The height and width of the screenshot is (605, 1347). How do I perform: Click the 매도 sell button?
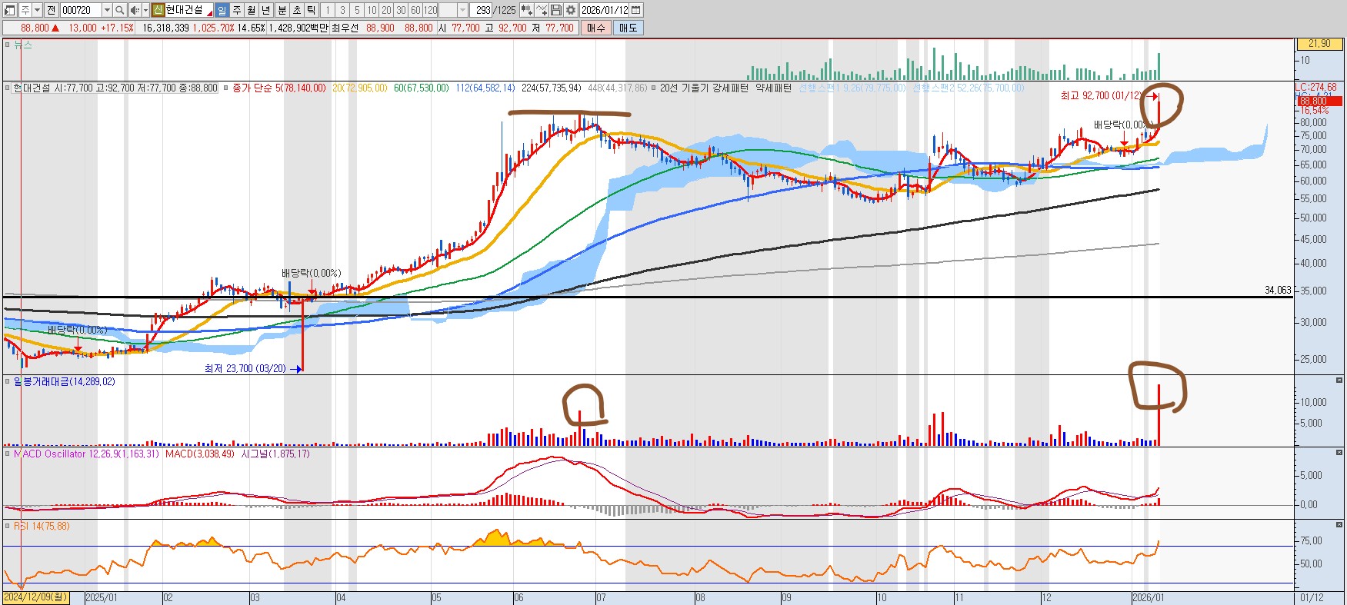(628, 28)
